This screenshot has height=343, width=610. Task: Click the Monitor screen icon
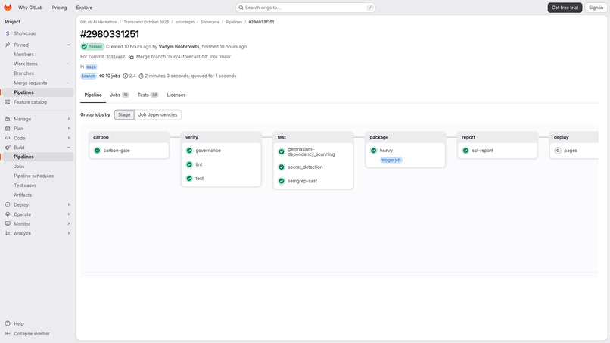coord(8,224)
